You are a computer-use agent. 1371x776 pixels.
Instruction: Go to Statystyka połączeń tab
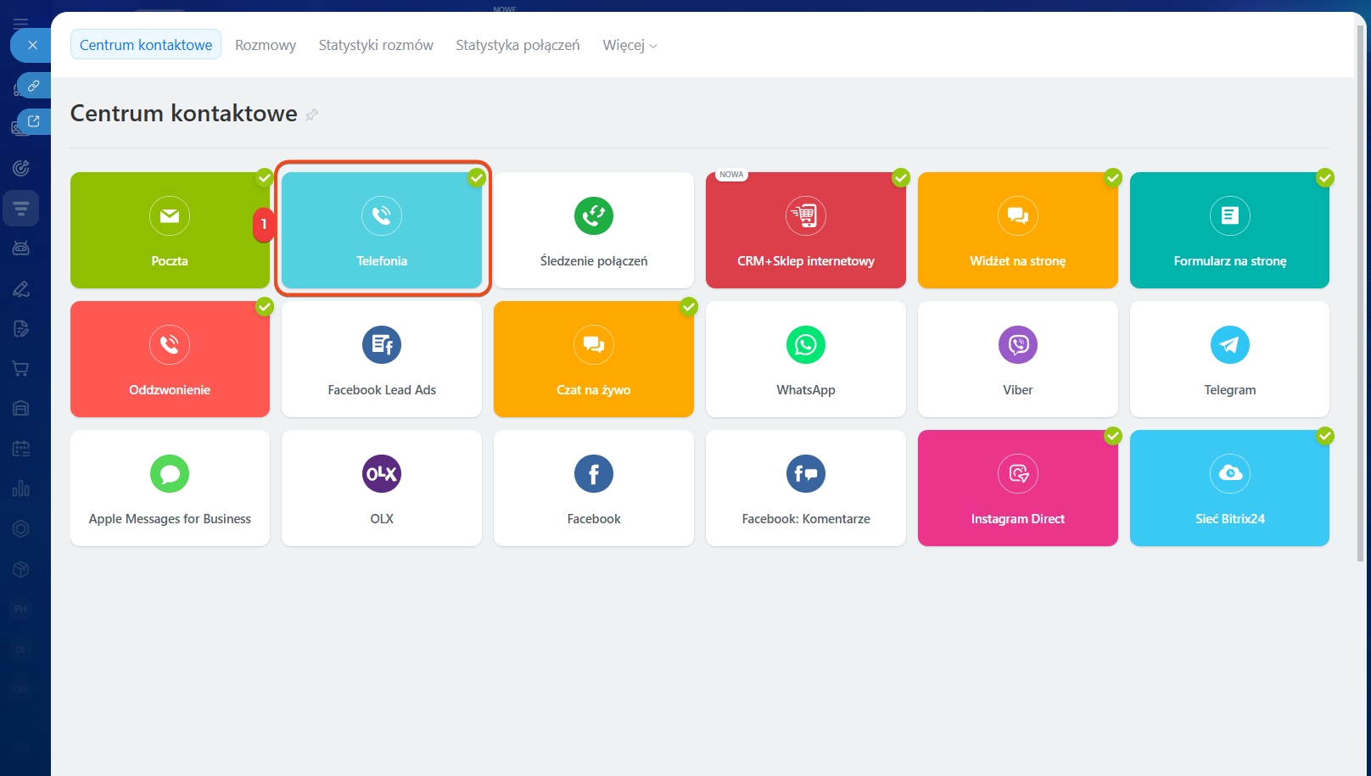click(x=518, y=45)
